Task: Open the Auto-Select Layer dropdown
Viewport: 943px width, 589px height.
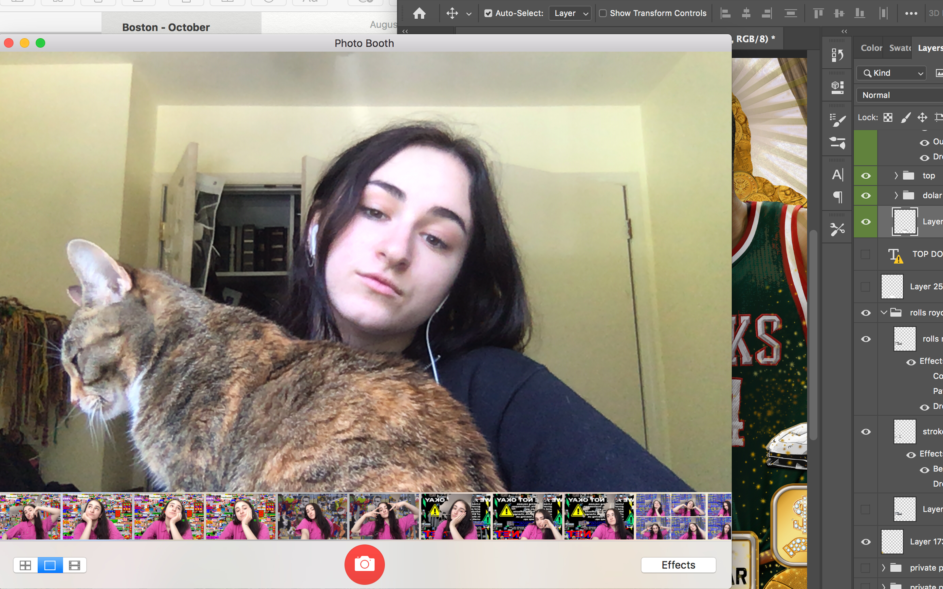Action: coord(570,13)
